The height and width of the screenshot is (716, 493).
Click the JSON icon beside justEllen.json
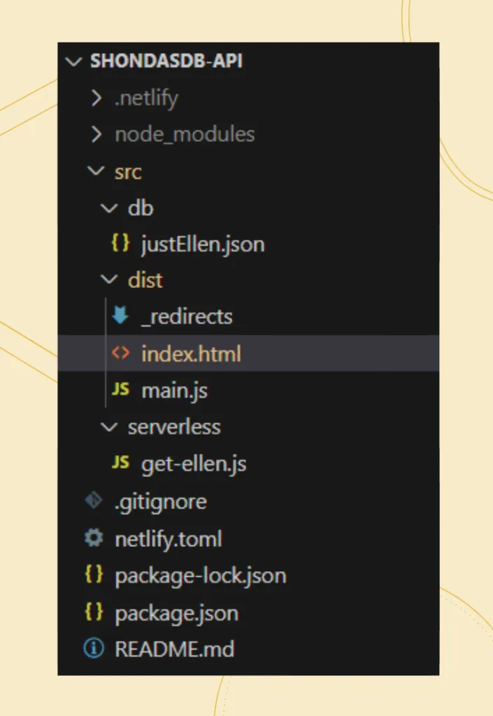point(119,243)
